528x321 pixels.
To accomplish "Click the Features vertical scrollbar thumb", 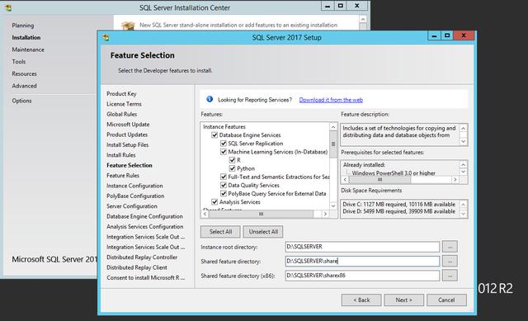I will pos(333,144).
